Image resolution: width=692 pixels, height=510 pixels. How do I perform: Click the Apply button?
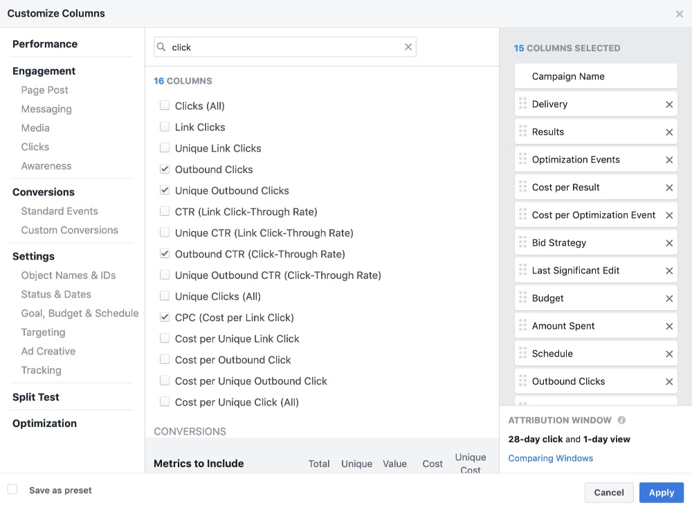point(662,492)
